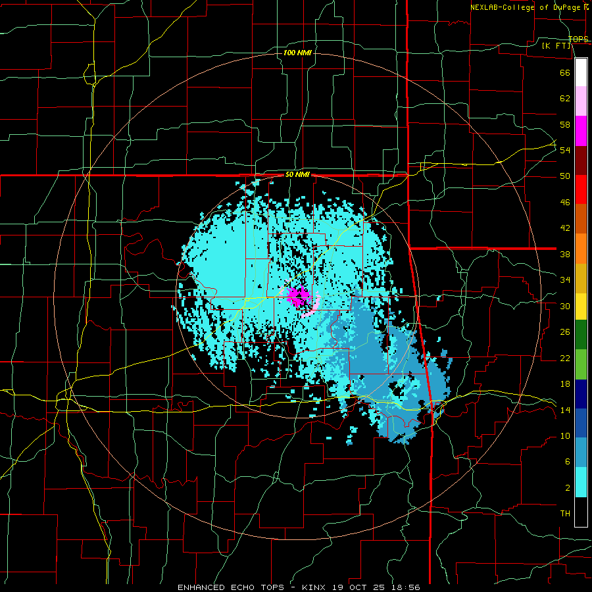This screenshot has height=592, width=592.
Task: Click the gold legend color block
Action: pos(581,278)
